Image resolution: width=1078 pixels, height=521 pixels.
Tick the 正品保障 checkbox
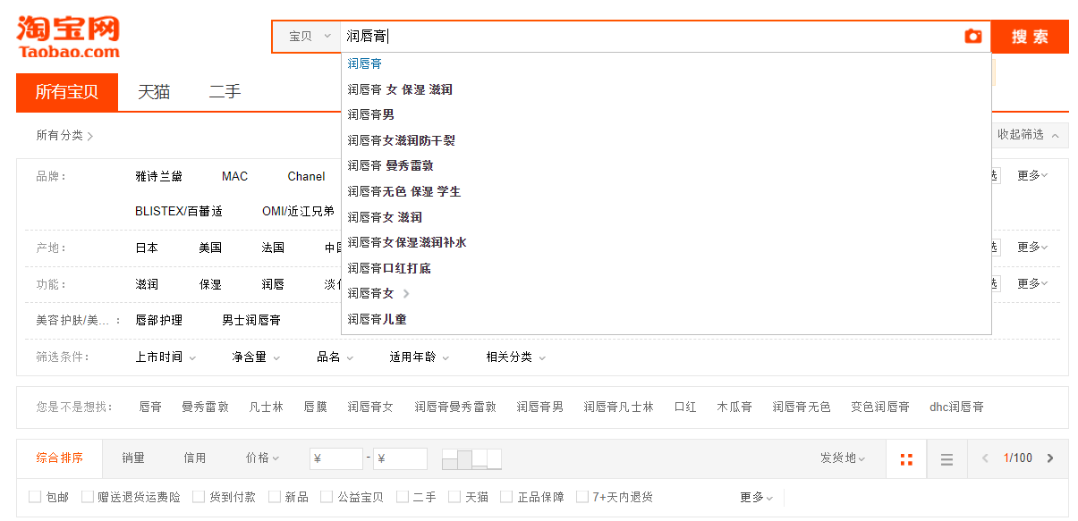point(506,497)
